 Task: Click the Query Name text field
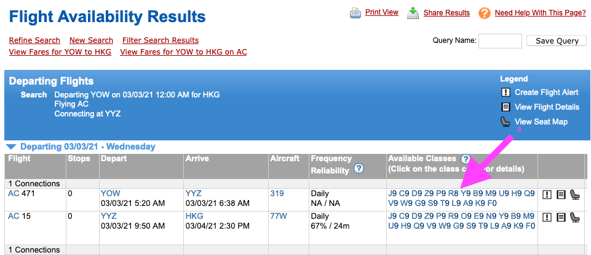coord(500,41)
